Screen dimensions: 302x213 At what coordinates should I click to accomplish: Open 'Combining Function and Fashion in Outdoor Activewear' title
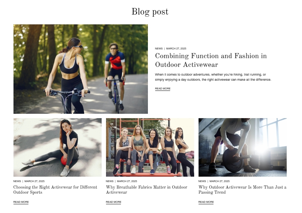pyautogui.click(x=211, y=60)
